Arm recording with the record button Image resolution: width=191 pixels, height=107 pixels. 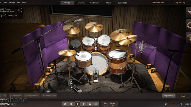click(x=84, y=104)
